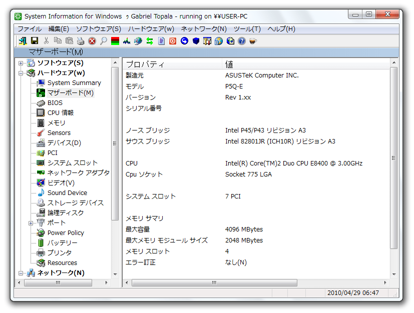Click the magnifying glass search icon
The image size is (414, 313).
(x=104, y=41)
